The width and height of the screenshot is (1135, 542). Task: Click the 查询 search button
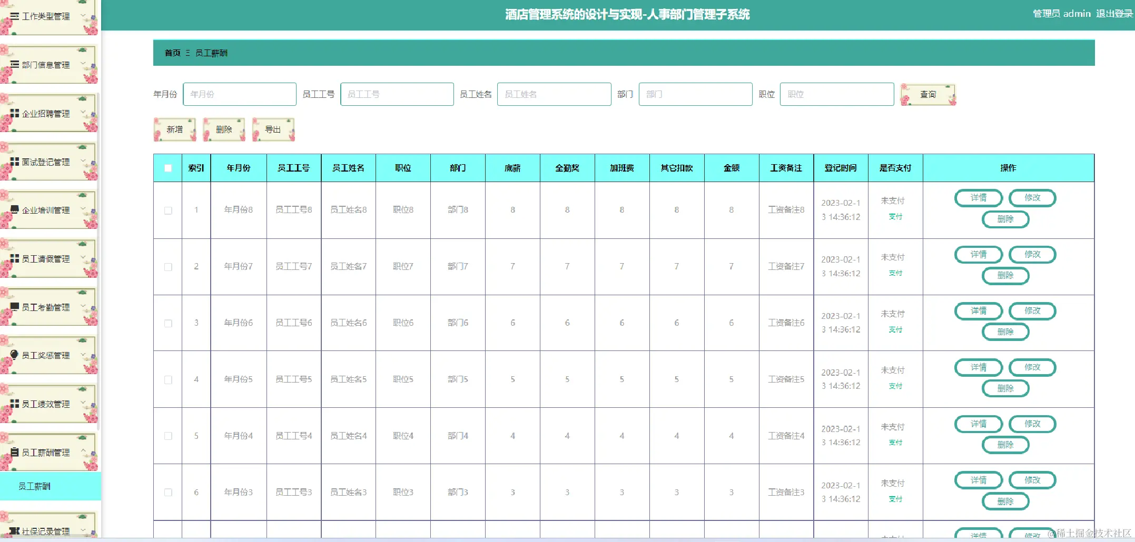928,95
